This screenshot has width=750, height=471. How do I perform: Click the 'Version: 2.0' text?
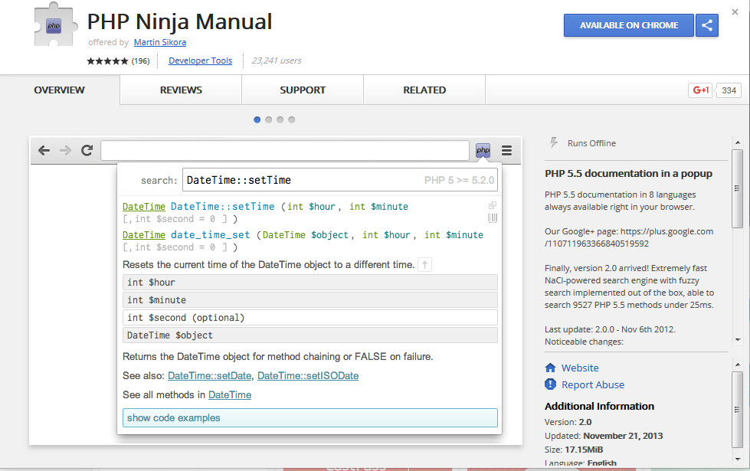(x=568, y=422)
